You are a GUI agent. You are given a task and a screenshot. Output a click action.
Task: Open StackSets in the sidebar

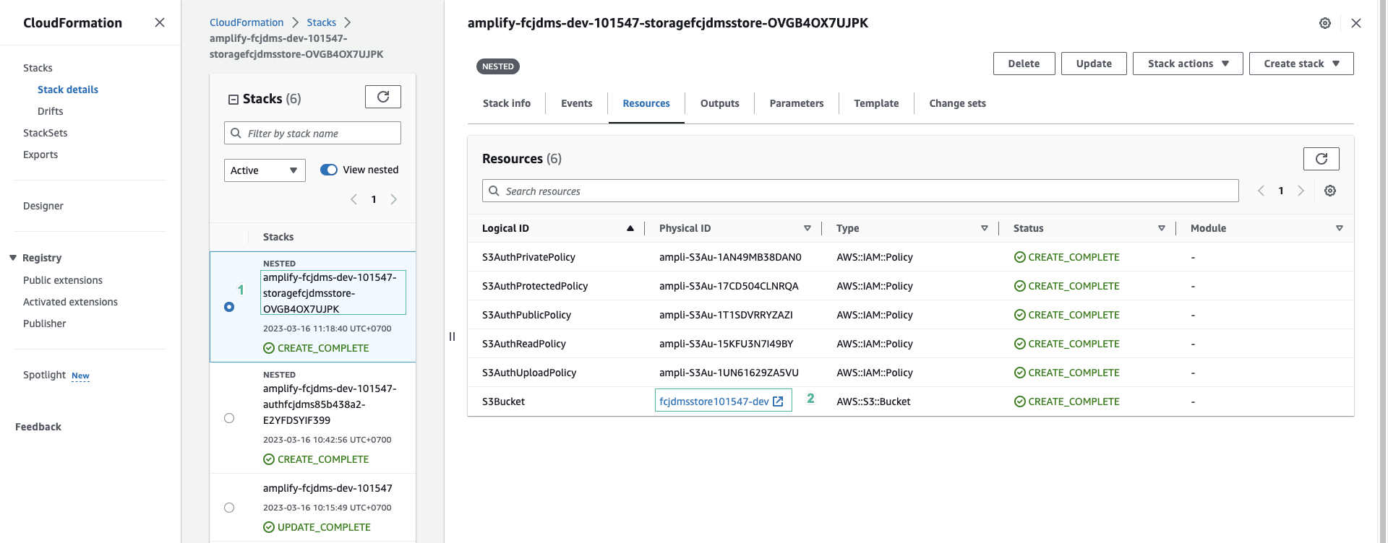pyautogui.click(x=45, y=133)
